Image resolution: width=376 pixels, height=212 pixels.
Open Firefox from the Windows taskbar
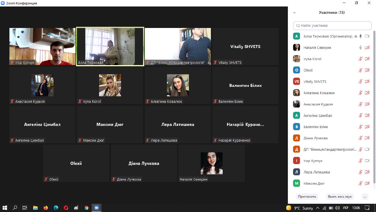[46, 208]
